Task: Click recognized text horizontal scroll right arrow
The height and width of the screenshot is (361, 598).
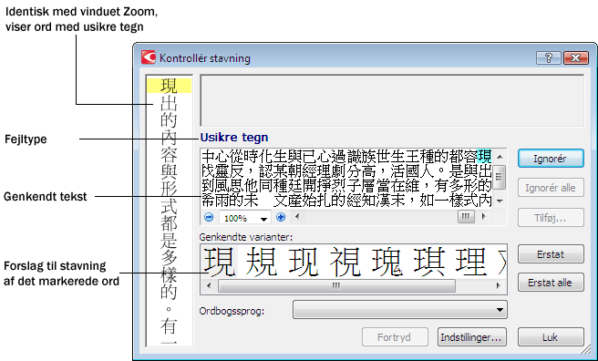Action: pos(484,217)
